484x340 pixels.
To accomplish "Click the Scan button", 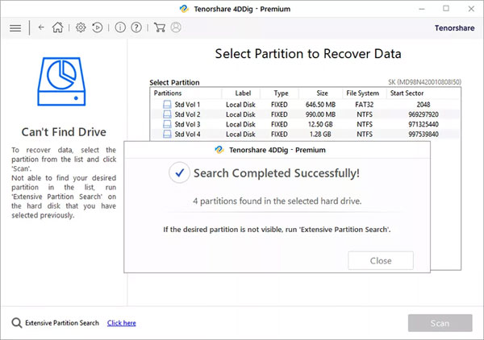I will click(440, 323).
